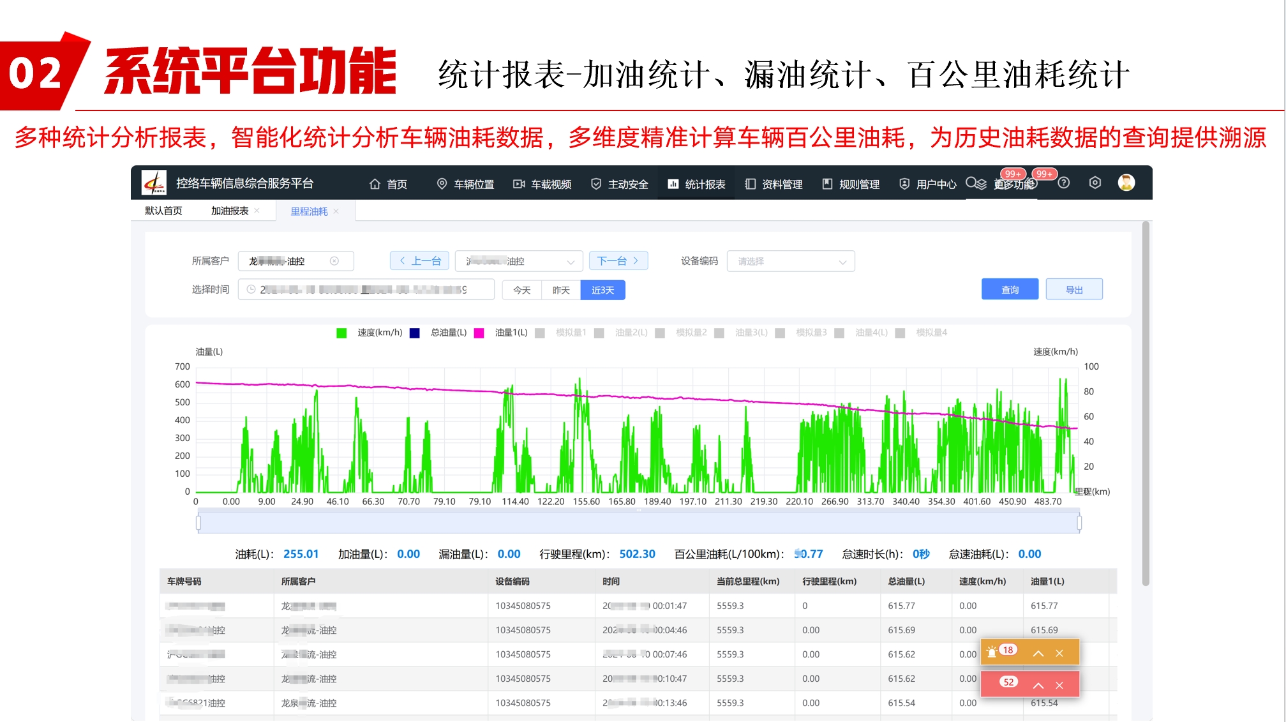The width and height of the screenshot is (1286, 722).
Task: Click the platform logo icon
Action: coord(154,183)
